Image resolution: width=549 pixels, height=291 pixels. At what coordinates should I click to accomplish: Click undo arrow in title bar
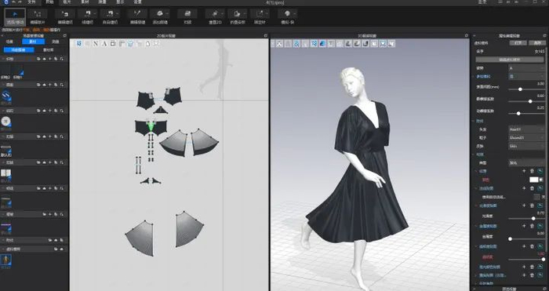click(x=13, y=2)
